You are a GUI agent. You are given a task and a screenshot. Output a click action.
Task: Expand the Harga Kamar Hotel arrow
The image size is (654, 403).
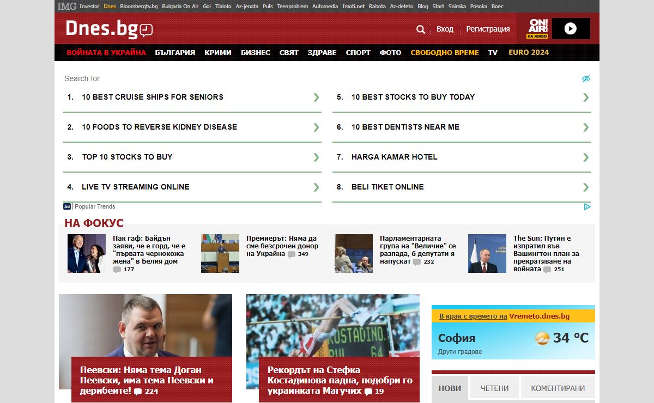[x=586, y=157]
